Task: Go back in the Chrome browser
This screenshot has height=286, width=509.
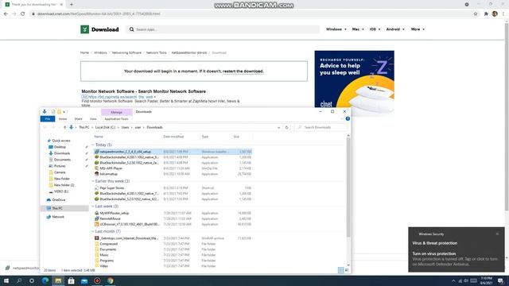Action: pos(6,14)
